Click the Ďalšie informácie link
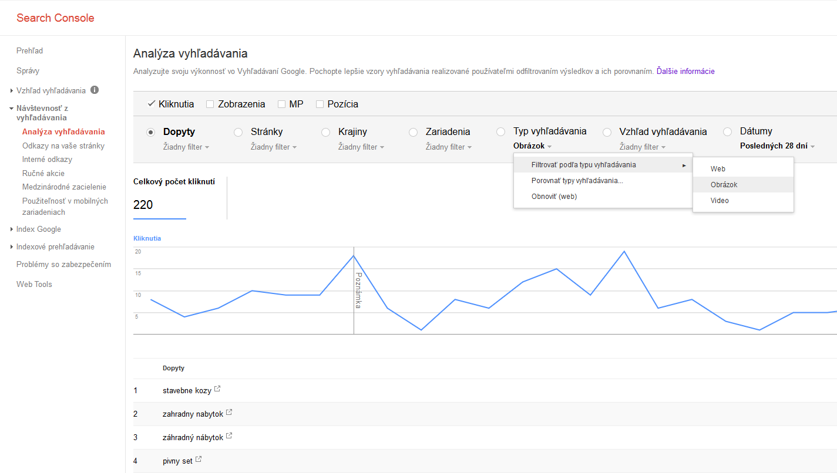 pyautogui.click(x=685, y=71)
